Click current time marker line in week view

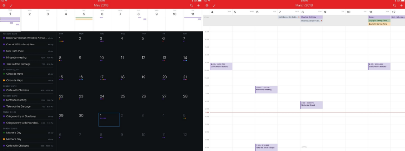[307, 112]
